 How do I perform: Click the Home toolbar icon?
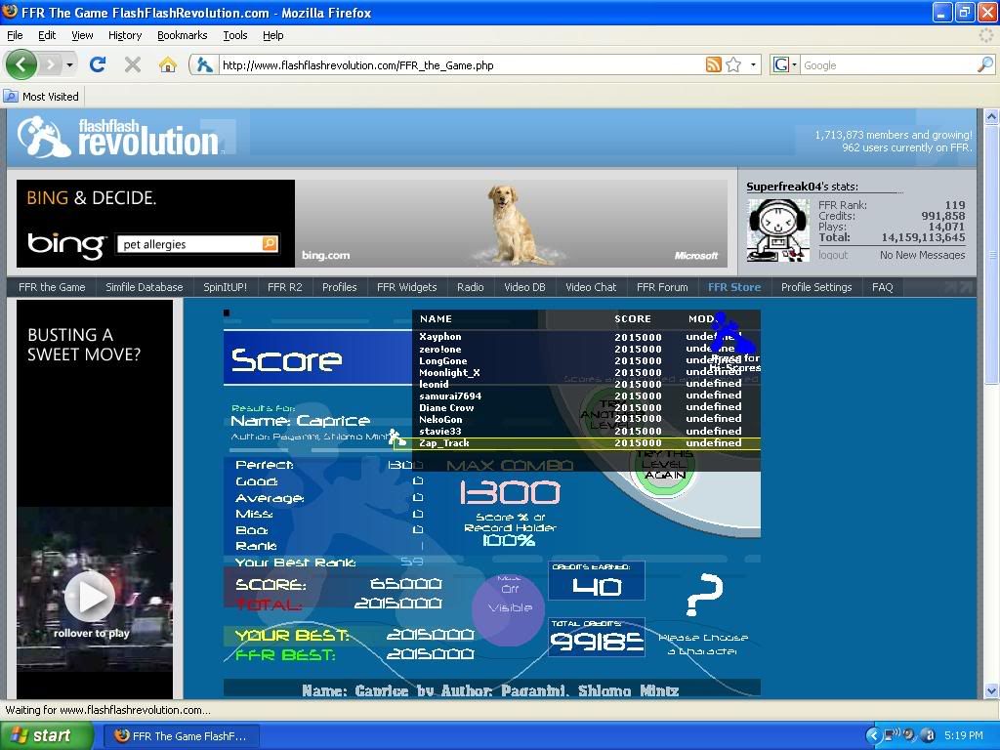point(168,64)
